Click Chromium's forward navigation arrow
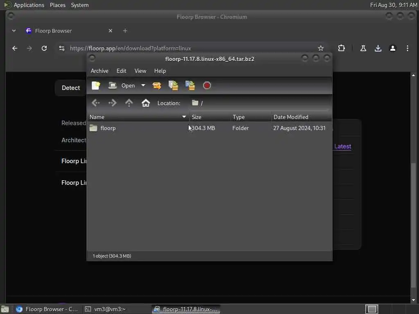419x314 pixels. (29, 48)
